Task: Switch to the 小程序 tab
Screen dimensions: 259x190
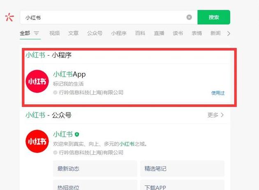Action: tap(119, 33)
